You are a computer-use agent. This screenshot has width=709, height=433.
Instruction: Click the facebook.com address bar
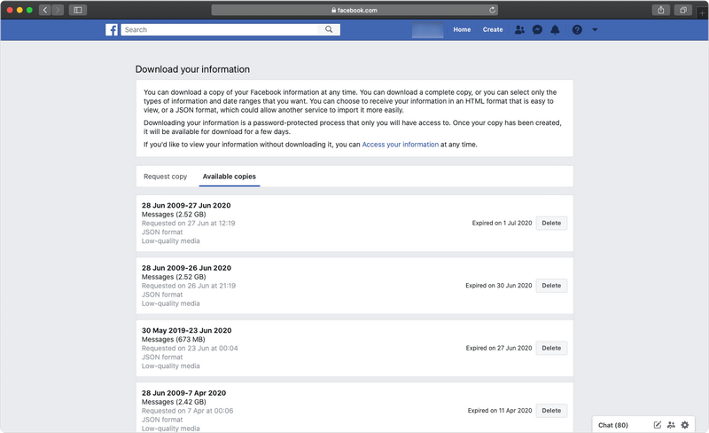point(354,10)
